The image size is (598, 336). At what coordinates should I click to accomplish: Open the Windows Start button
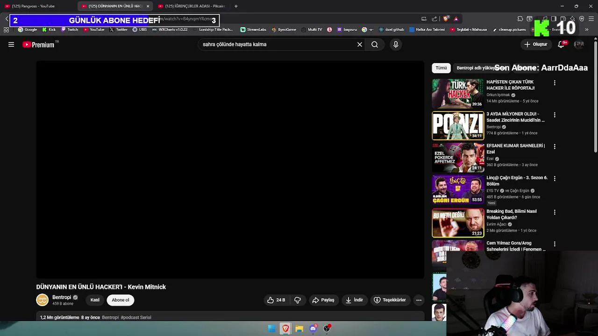click(271, 329)
